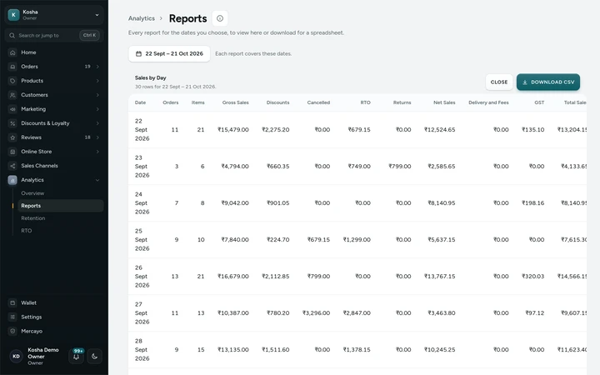Screen dimensions: 600x375
Task: Click the Sales Channels share icon
Action: (x=12, y=166)
